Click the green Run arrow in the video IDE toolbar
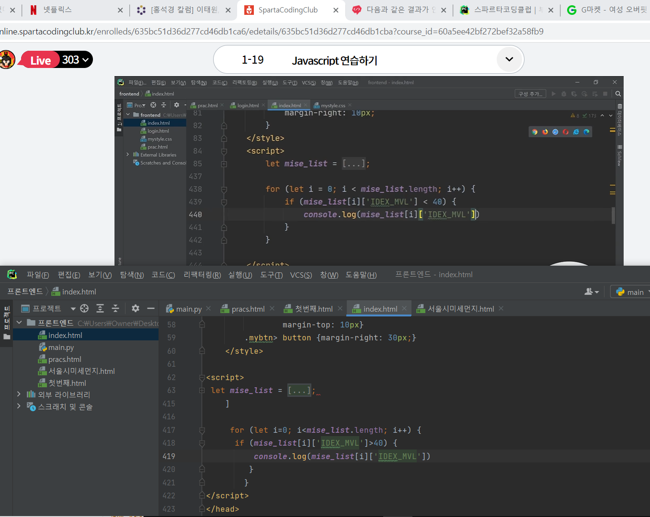Screen dimensions: 650x517 (x=554, y=94)
